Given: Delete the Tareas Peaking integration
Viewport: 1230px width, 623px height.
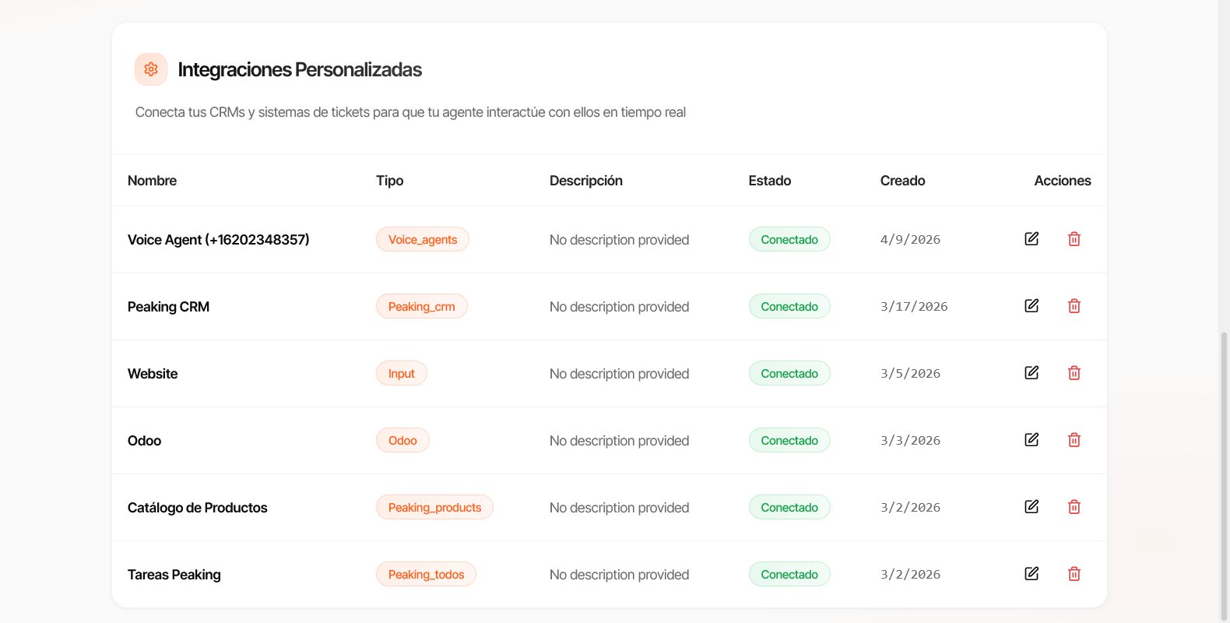Looking at the screenshot, I should pos(1074,574).
